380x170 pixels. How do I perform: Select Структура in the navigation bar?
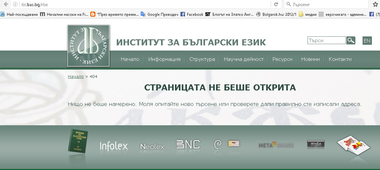pyautogui.click(x=202, y=59)
